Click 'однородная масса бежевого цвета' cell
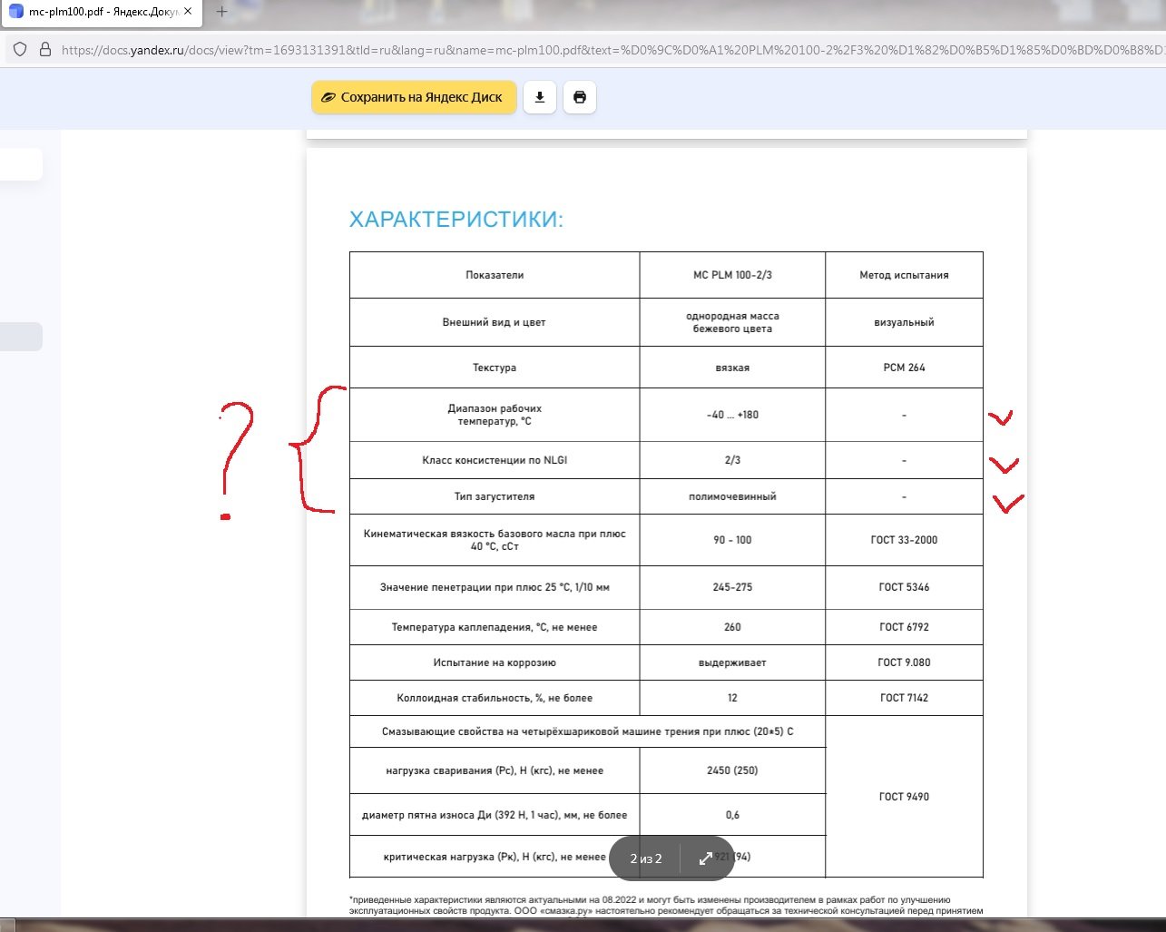This screenshot has height=932, width=1166. (732, 322)
